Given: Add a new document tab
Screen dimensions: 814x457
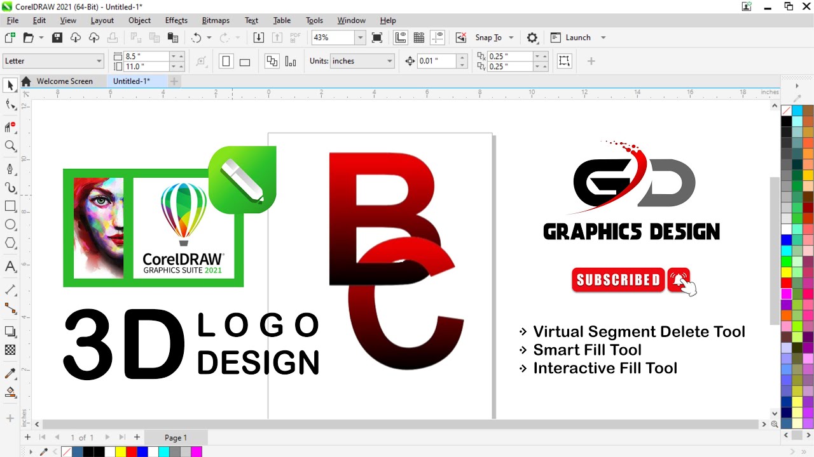Looking at the screenshot, I should coord(174,81).
